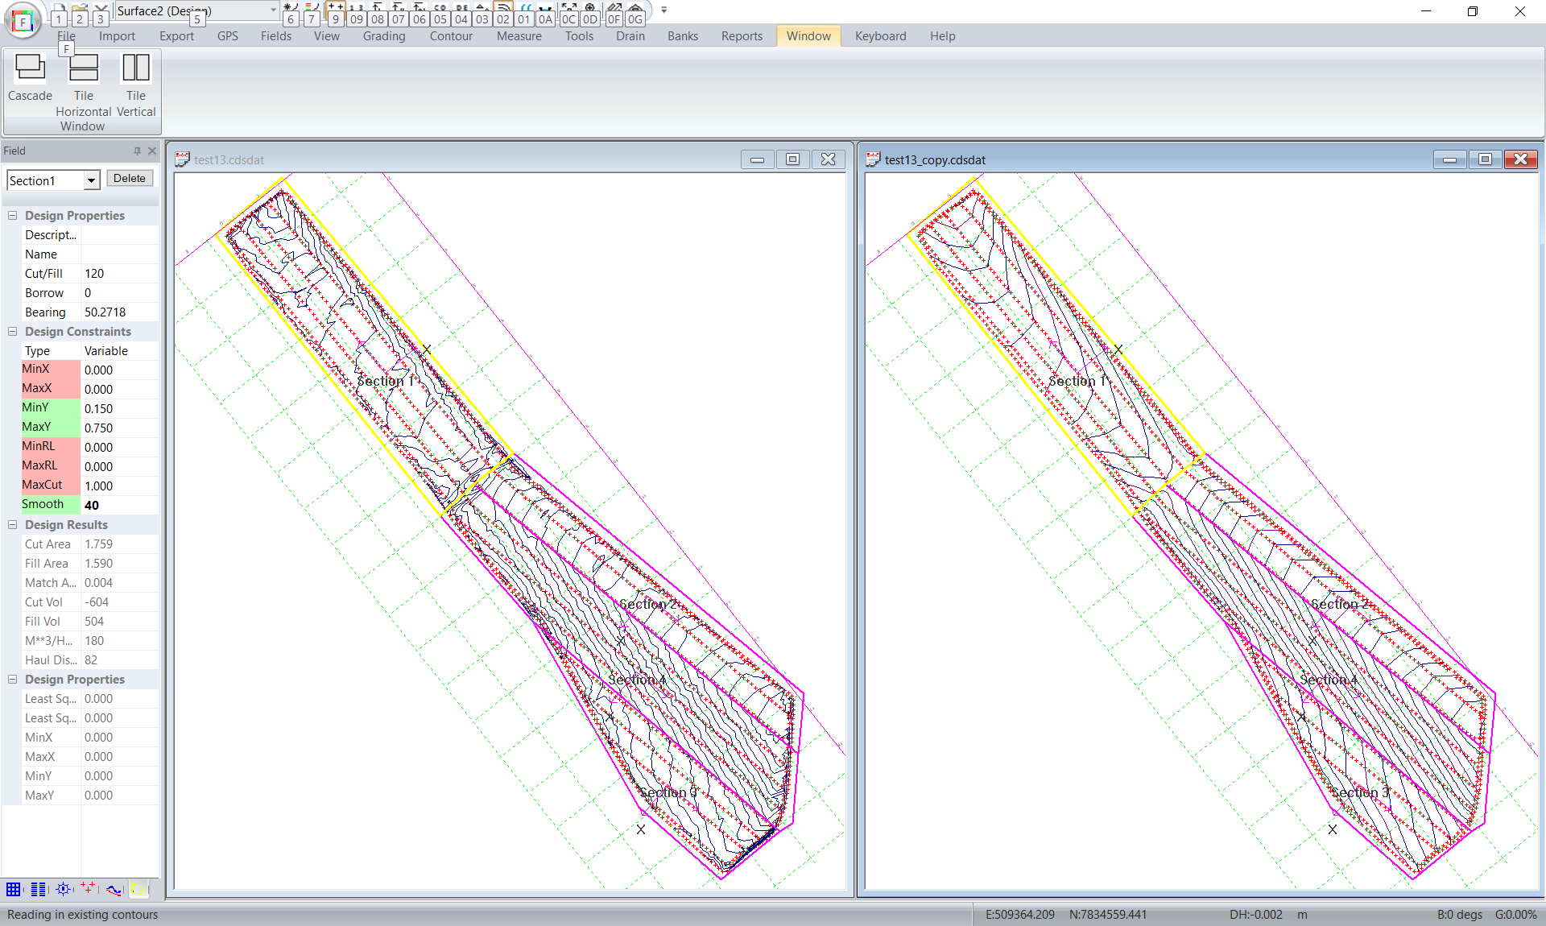Open the Contour menu tab
1546x926 pixels.
tap(450, 36)
